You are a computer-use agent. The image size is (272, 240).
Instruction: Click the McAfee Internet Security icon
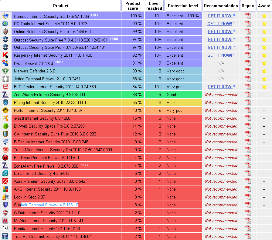coord(5,221)
